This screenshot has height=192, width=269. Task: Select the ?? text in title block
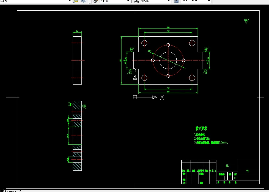tap(248, 171)
